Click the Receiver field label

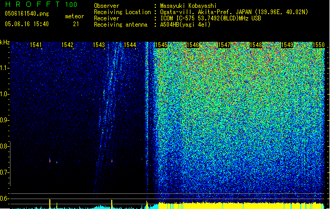pyautogui.click(x=107, y=18)
